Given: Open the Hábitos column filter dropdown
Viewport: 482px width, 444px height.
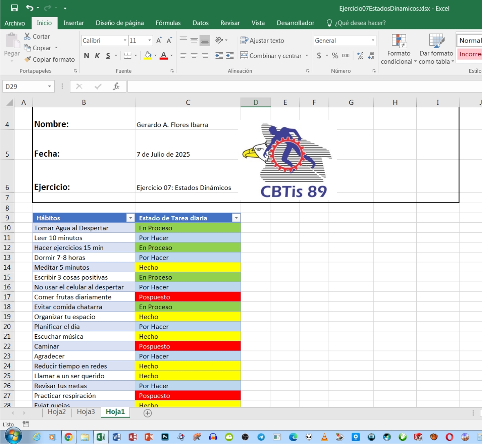Looking at the screenshot, I should tap(131, 218).
